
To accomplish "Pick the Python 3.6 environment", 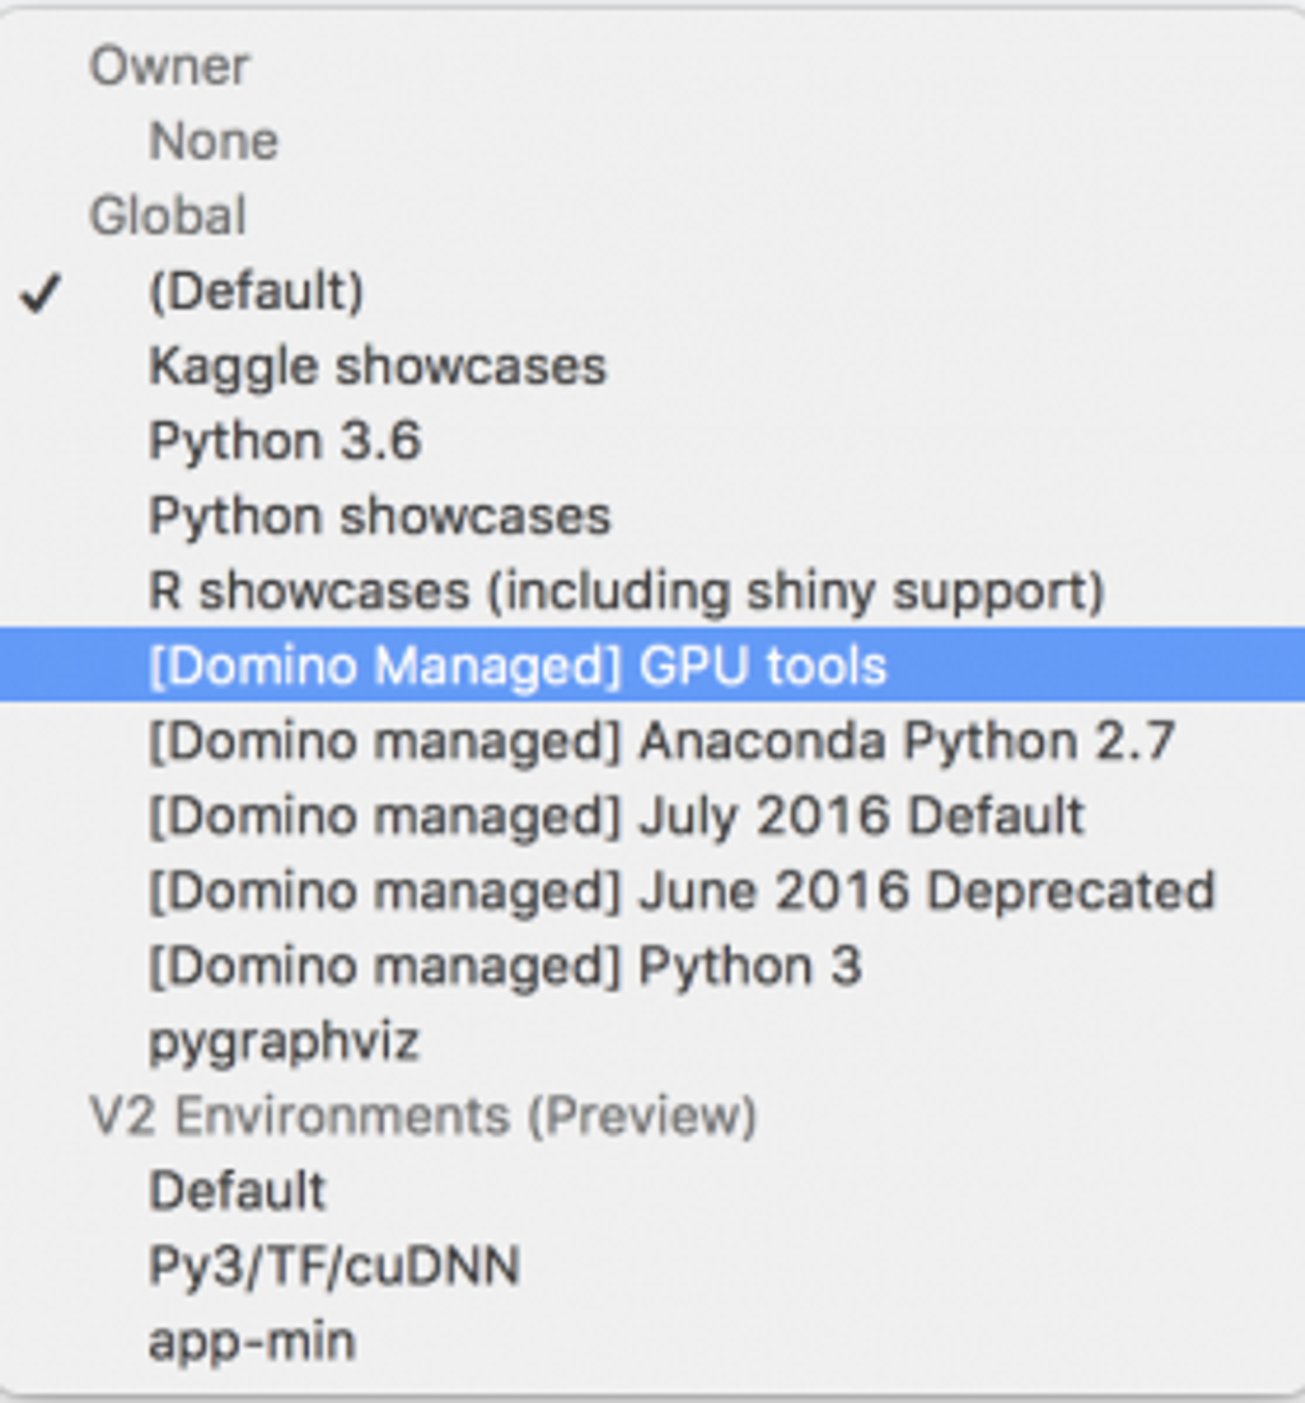I will [x=285, y=441].
